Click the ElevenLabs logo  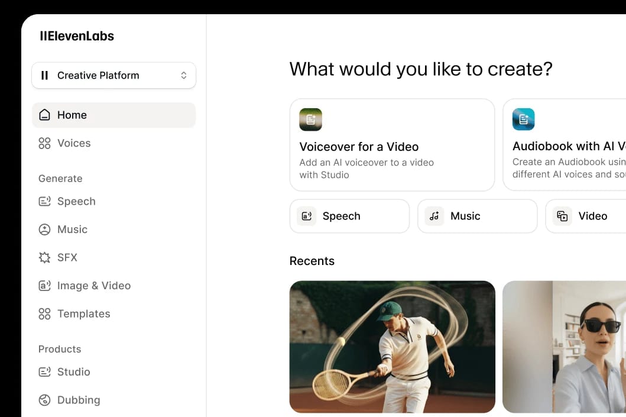(76, 35)
